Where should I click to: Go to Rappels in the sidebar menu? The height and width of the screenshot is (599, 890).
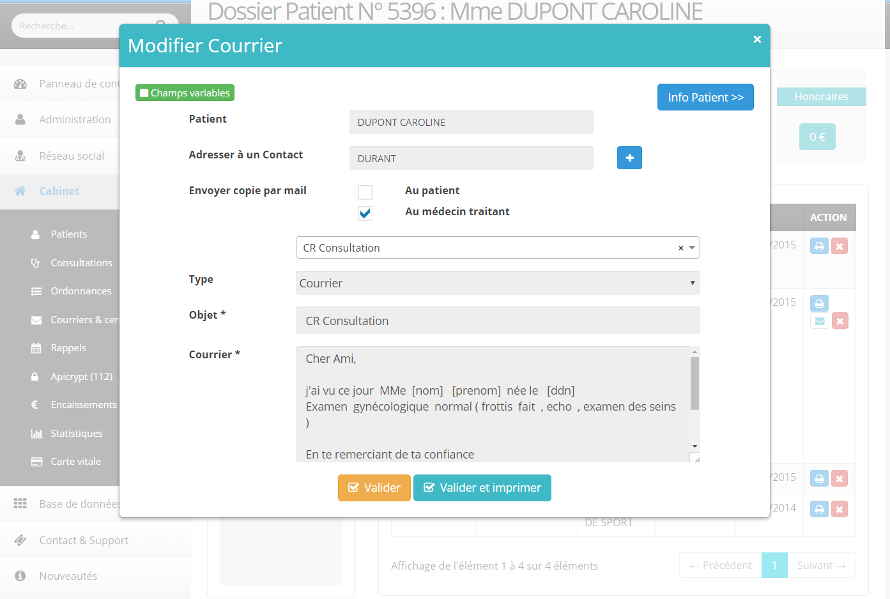[68, 348]
